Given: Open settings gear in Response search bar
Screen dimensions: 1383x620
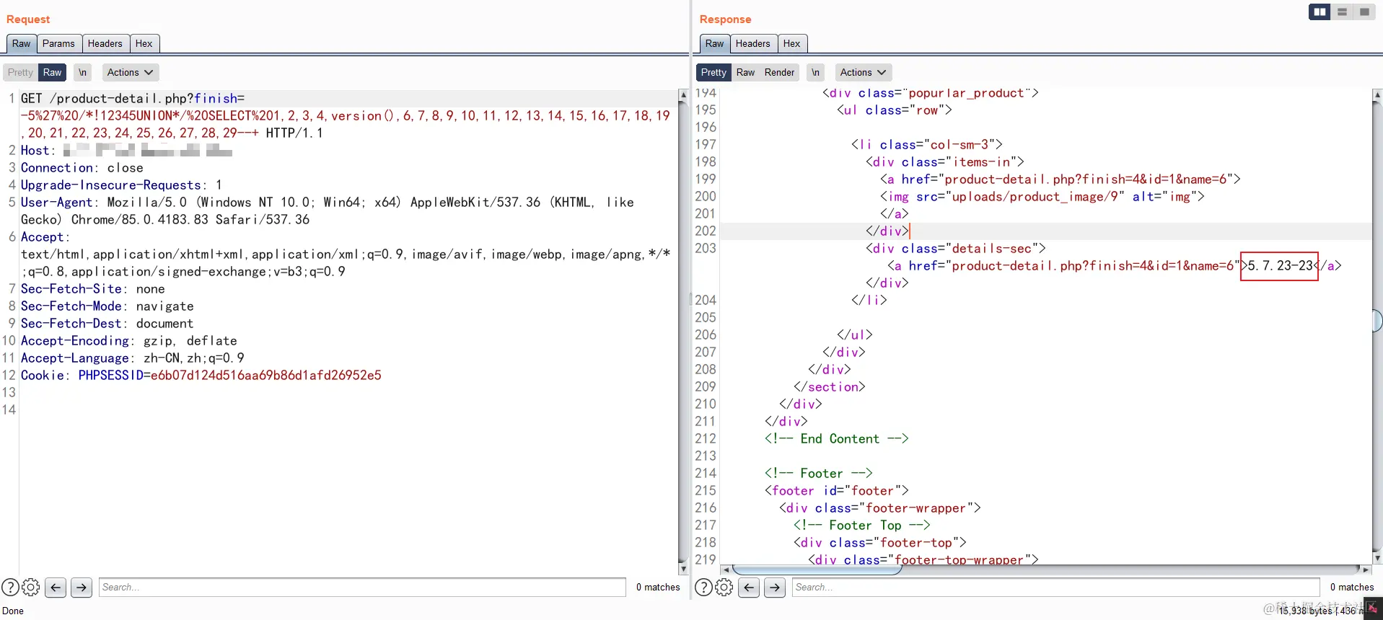Looking at the screenshot, I should point(724,588).
